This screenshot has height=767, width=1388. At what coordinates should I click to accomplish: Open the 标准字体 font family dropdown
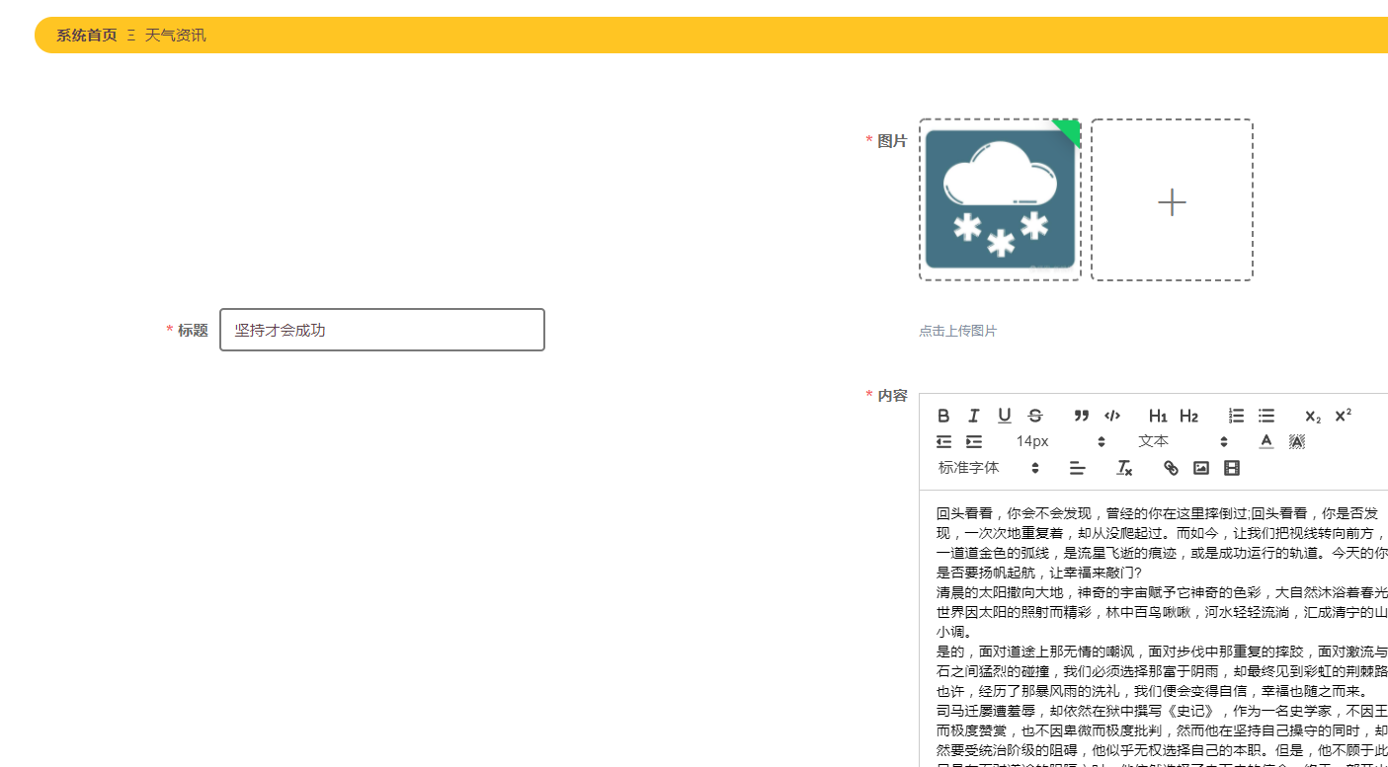(x=989, y=468)
